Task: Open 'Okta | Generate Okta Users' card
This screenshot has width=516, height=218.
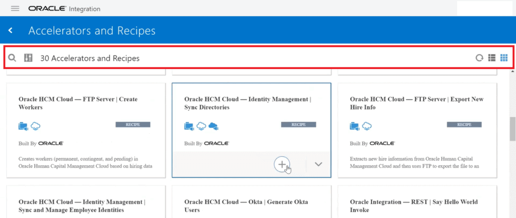Action: pos(251,201)
